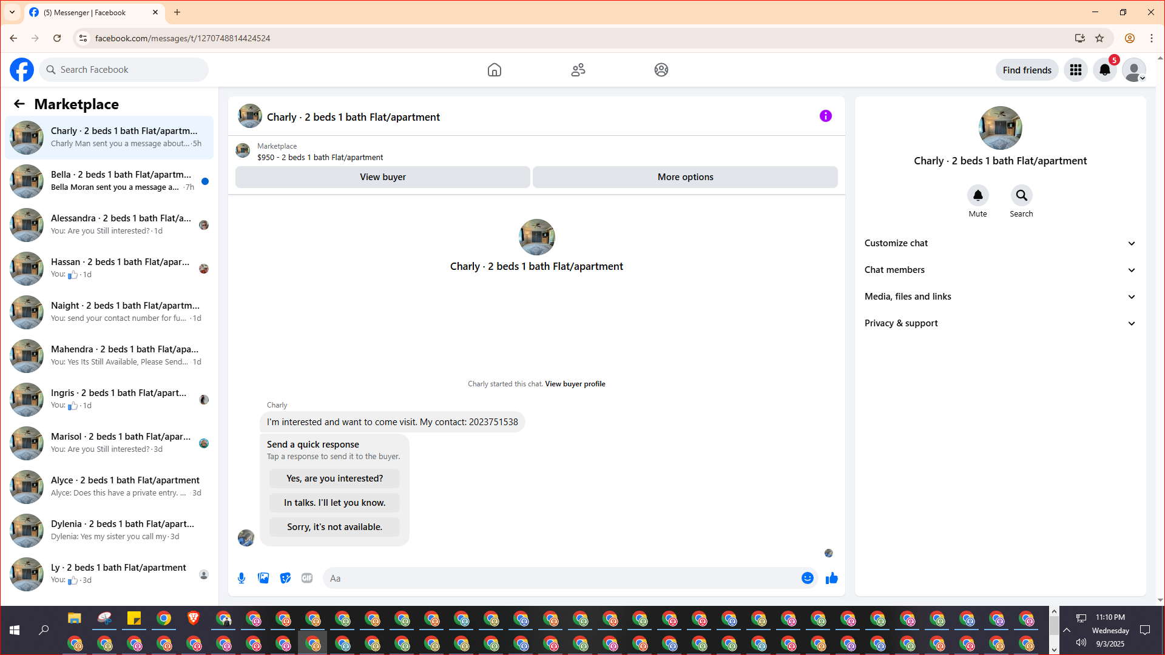
Task: Send quick reply 'In talks. I'll let you know.'
Action: 334,503
